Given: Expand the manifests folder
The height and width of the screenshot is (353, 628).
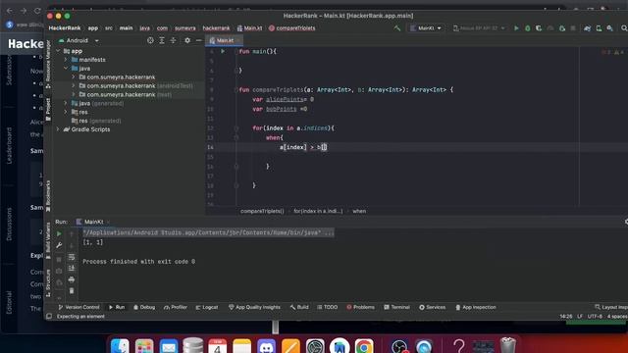Looking at the screenshot, I should tap(66, 60).
